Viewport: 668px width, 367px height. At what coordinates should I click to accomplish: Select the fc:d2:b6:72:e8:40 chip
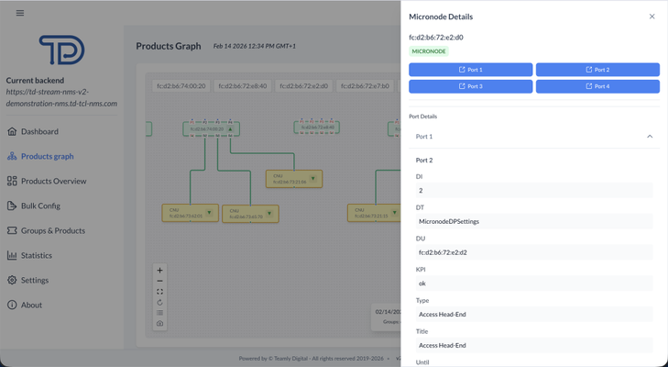coord(244,86)
